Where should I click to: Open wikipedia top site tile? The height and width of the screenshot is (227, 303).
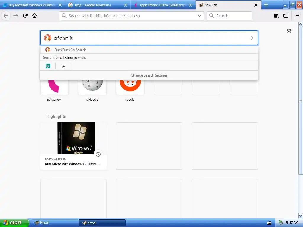coord(92,87)
